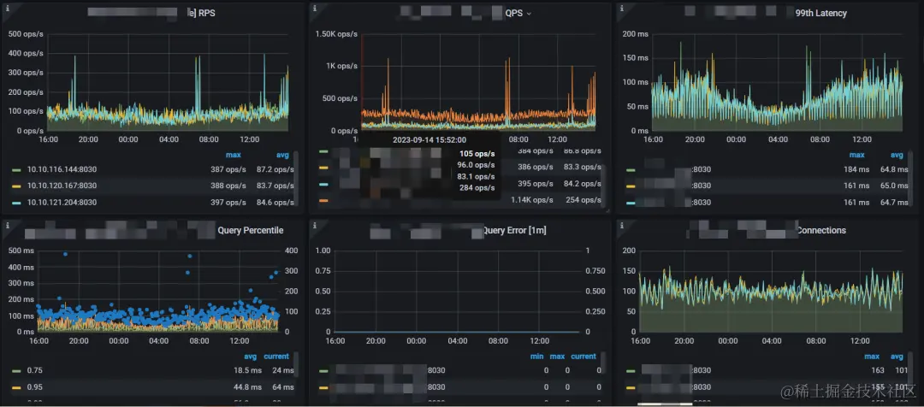
Task: Open the info icon on the Query Percentile panel
Action: (7, 225)
